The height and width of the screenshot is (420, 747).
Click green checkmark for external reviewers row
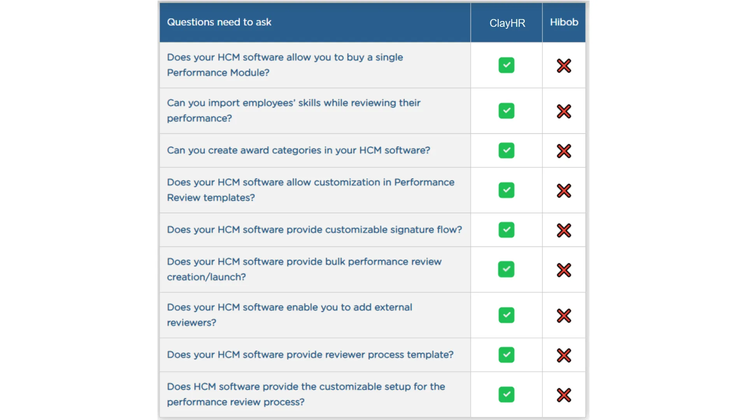click(x=506, y=315)
